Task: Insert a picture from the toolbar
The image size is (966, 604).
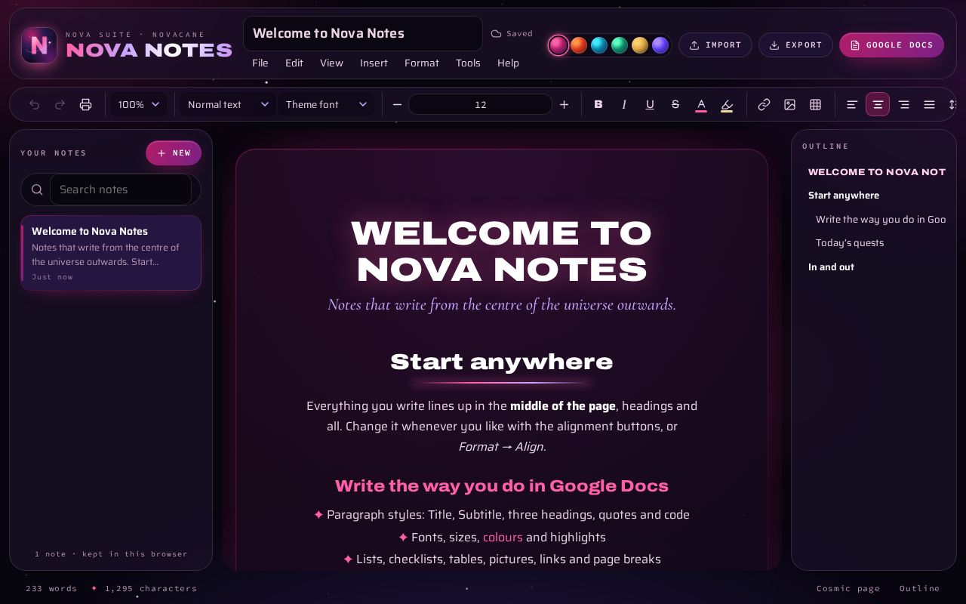Action: pos(789,104)
